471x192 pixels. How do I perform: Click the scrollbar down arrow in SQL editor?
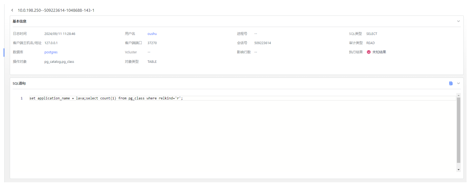[x=458, y=170]
